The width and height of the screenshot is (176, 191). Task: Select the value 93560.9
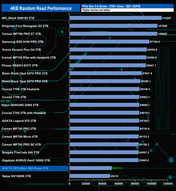point(152,58)
